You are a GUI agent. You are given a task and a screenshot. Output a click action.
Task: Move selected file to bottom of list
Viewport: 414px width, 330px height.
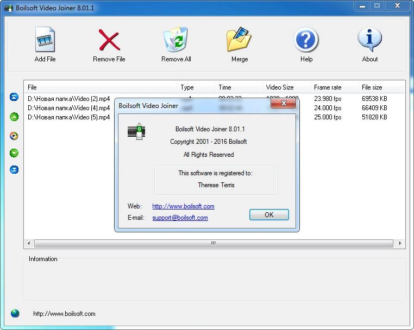(x=14, y=169)
